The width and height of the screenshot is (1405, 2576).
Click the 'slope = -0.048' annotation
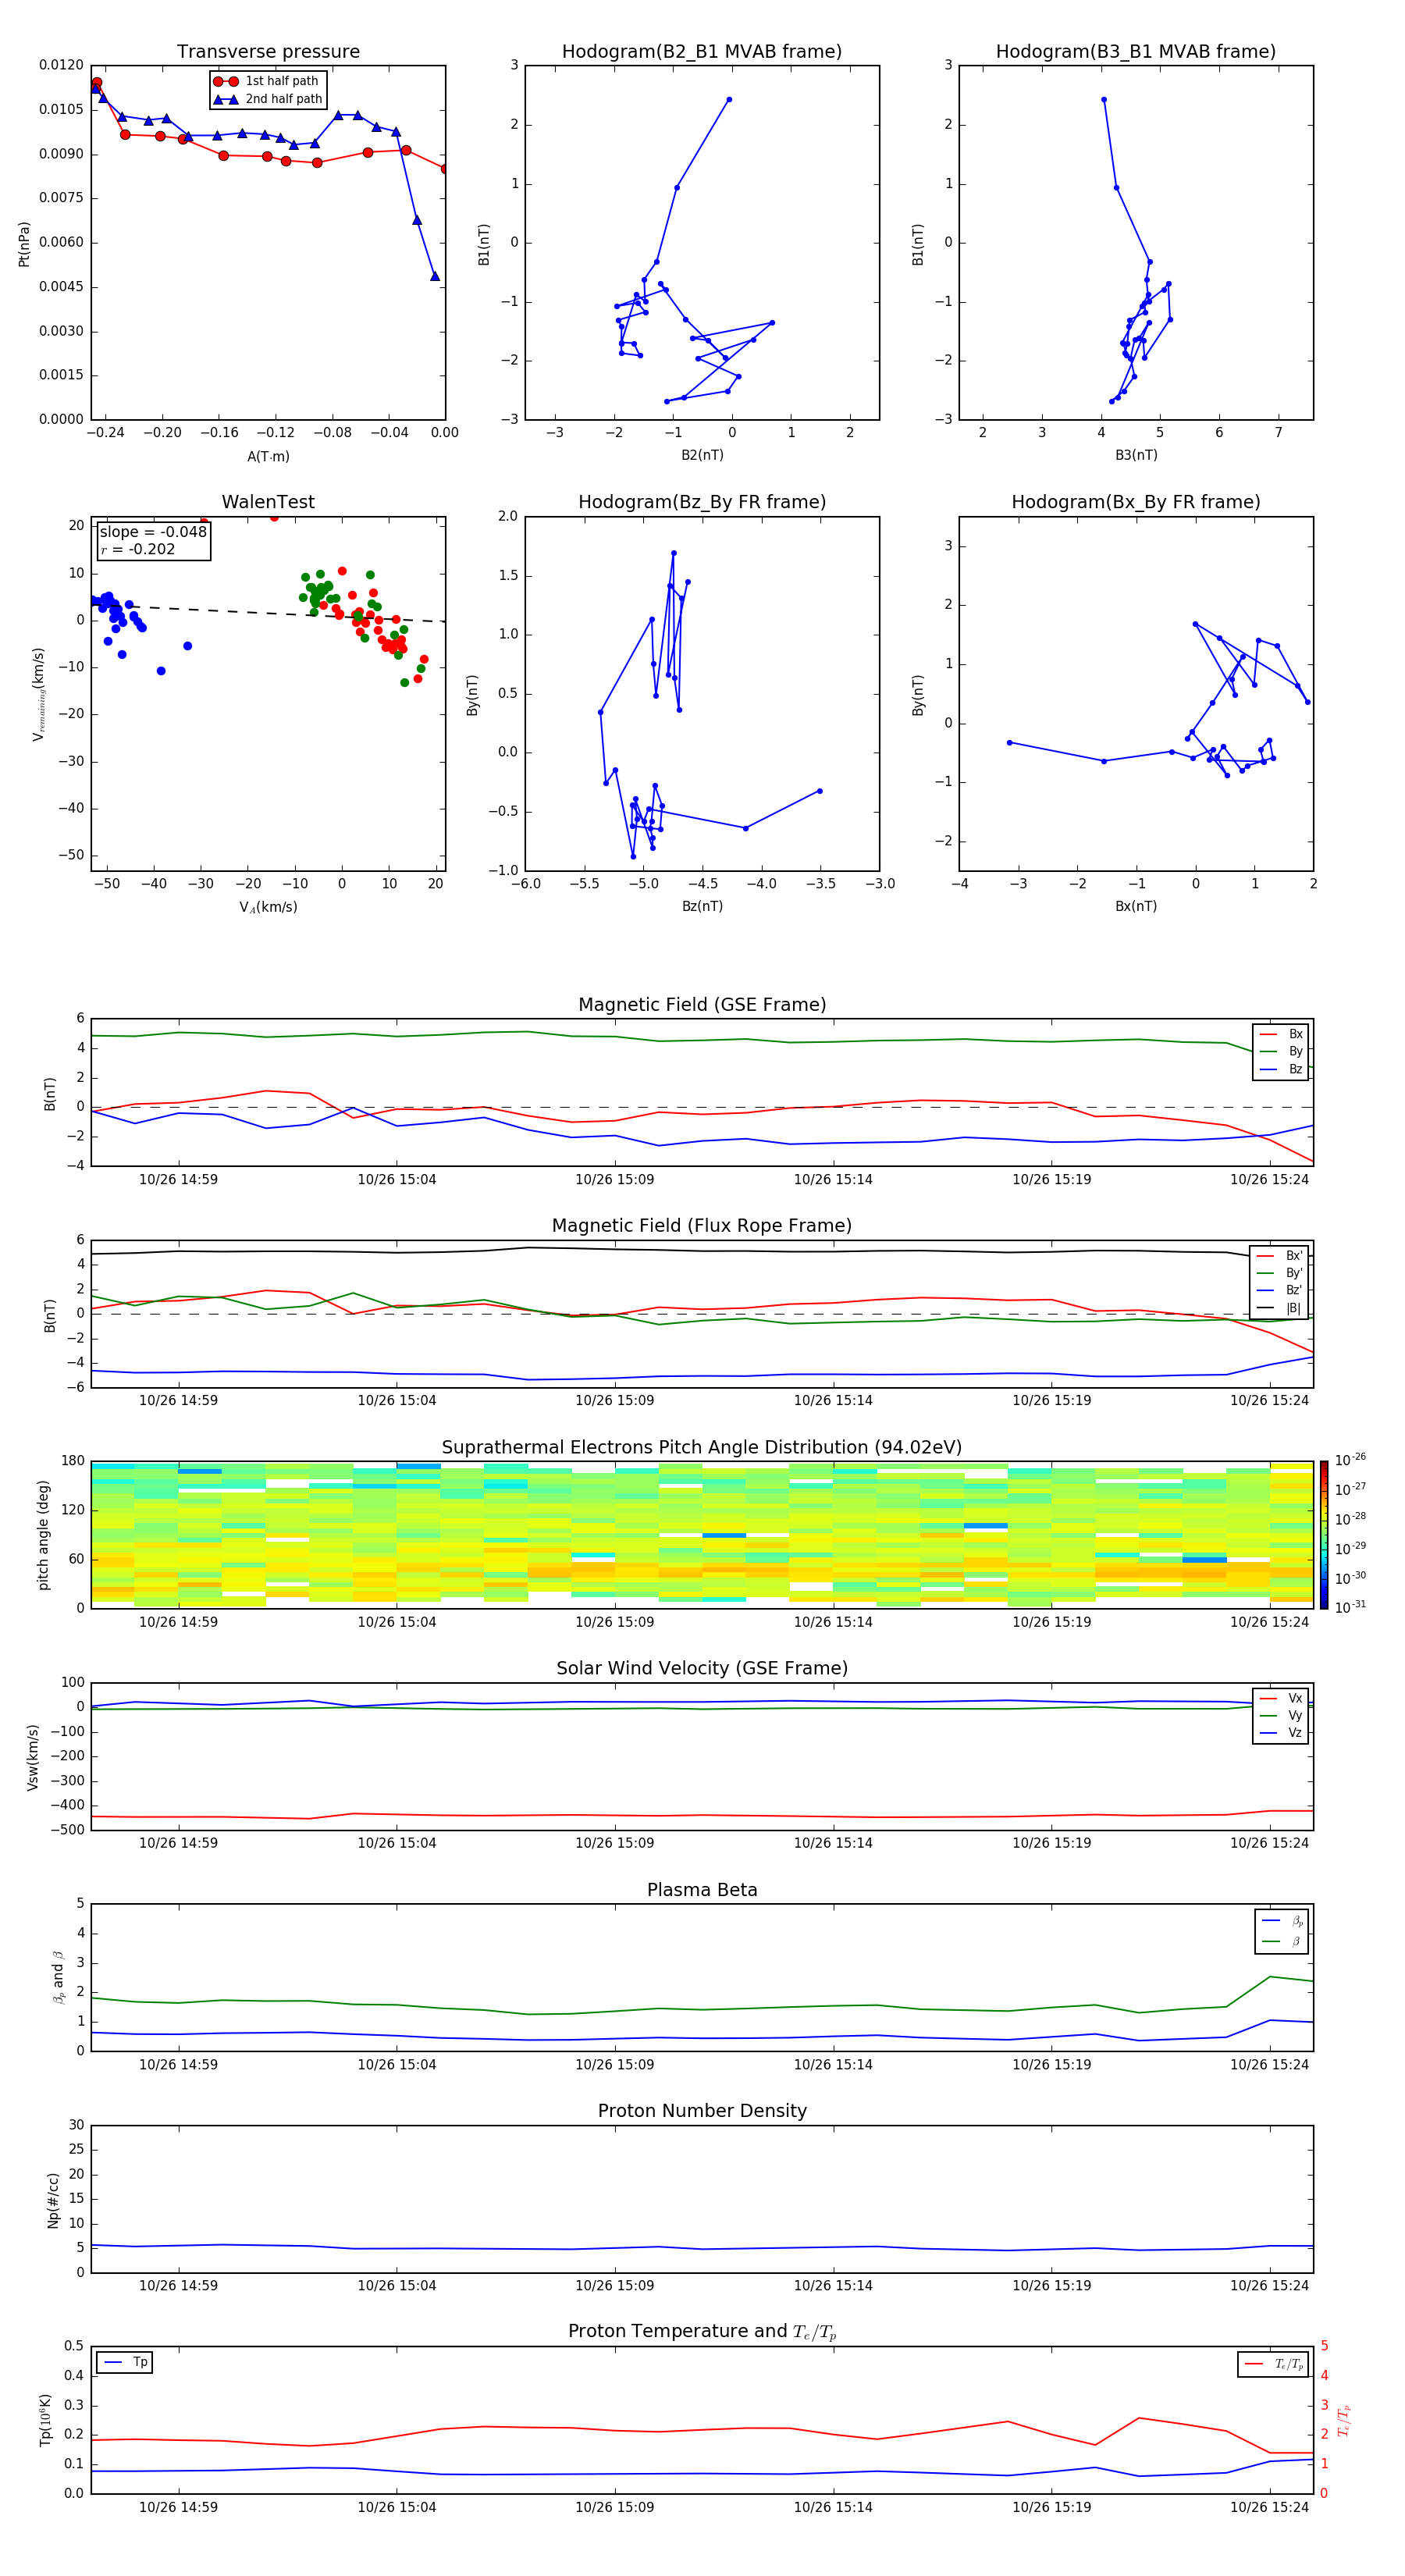153,532
